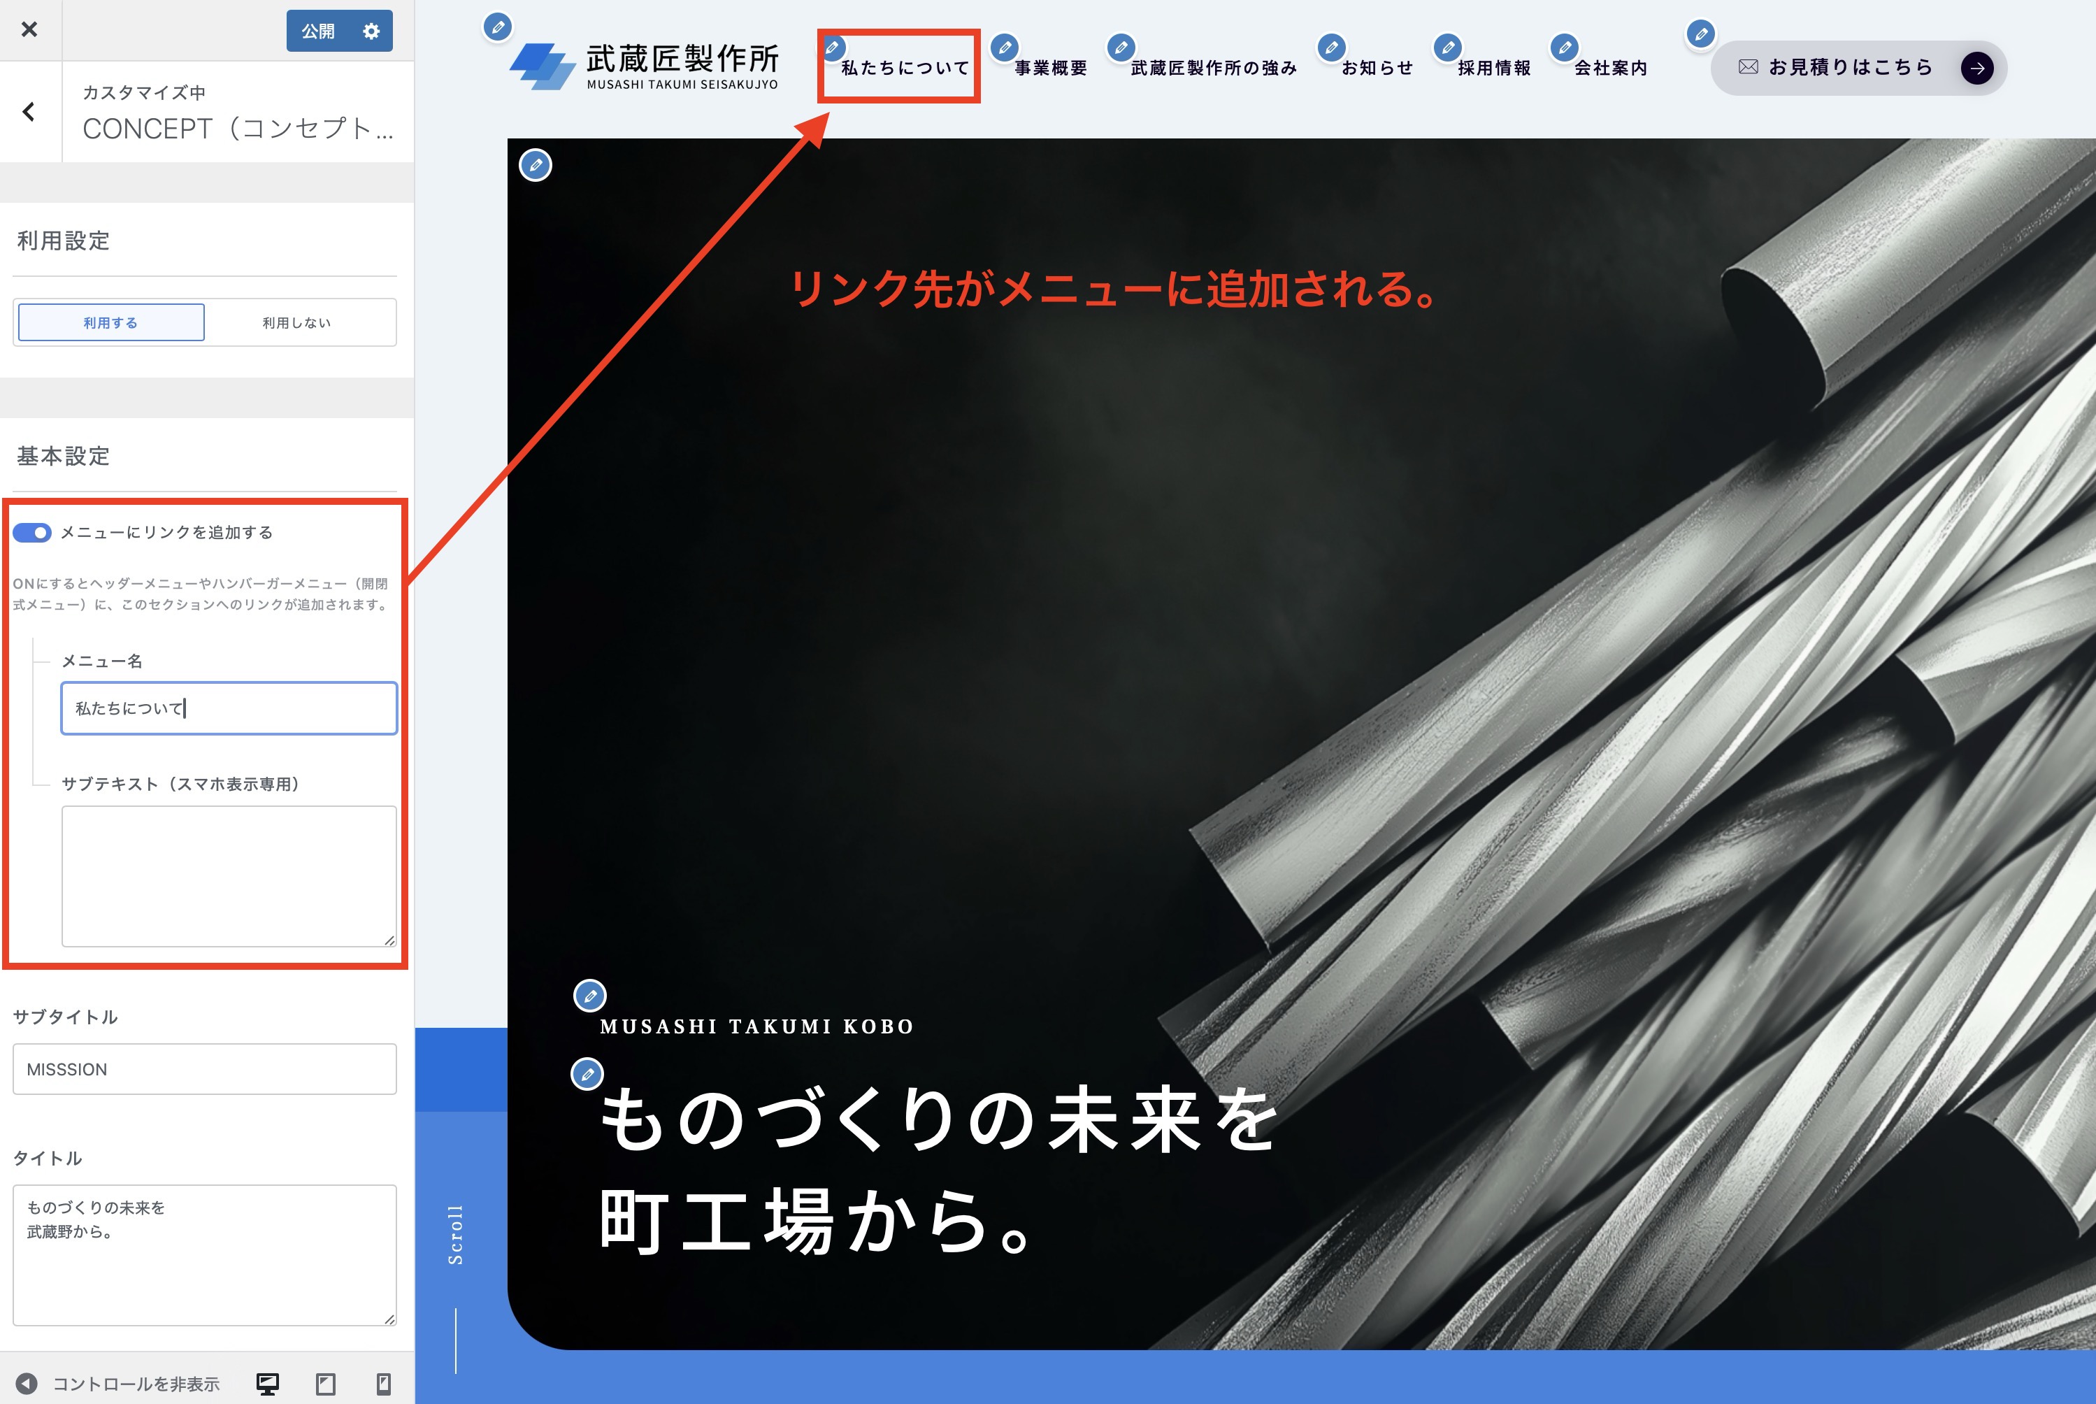The width and height of the screenshot is (2096, 1404).
Task: Open 私たちについて menu link
Action: tap(905, 68)
